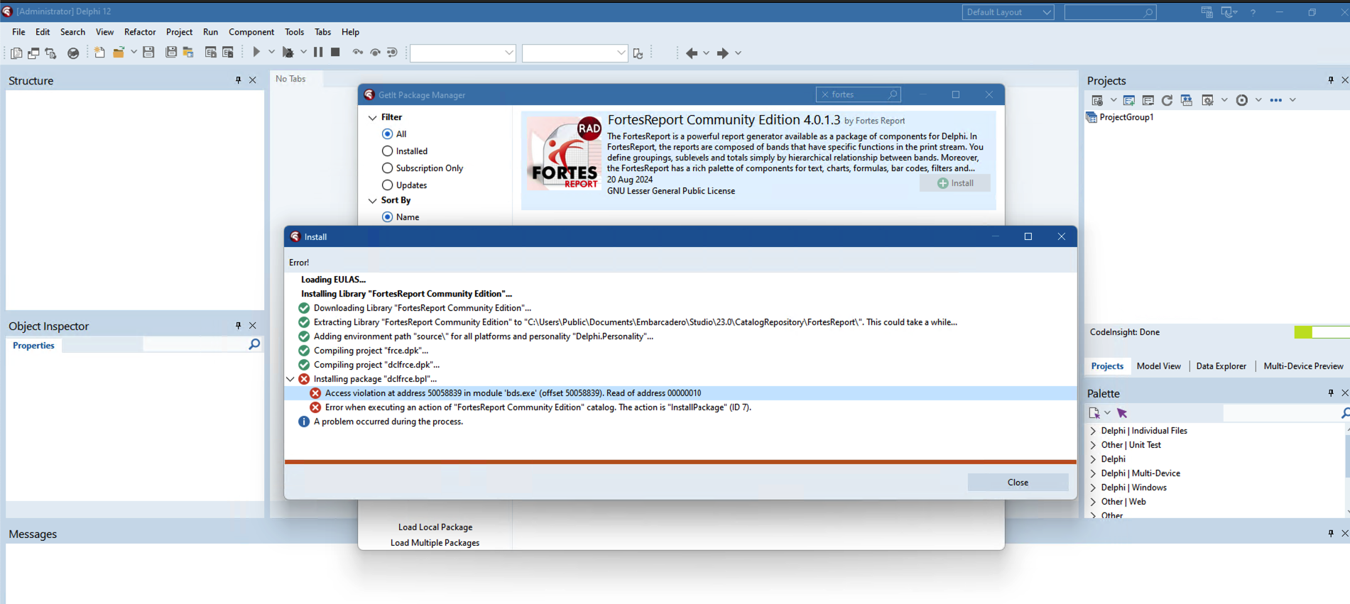Click the Save floppy disk icon
Viewport: 1350px width, 604px height.
(x=148, y=53)
